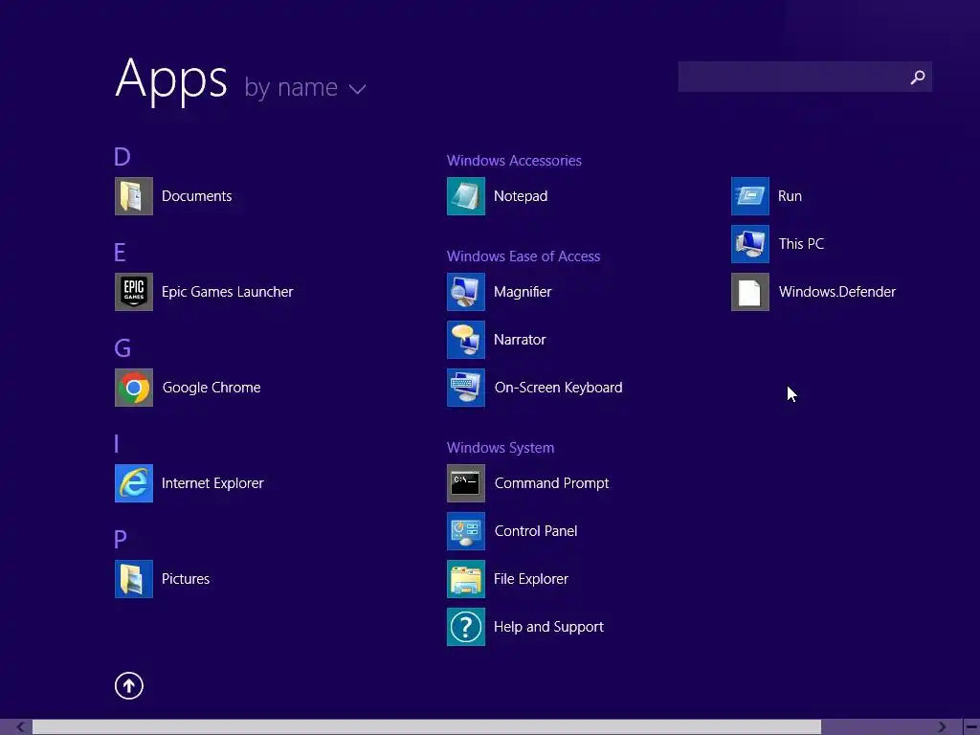The height and width of the screenshot is (735, 980).
Task: Select the Windows Ease of Access heading
Action: coord(523,256)
